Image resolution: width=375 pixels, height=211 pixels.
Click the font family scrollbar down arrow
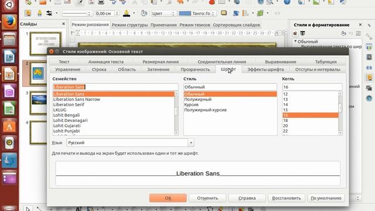coord(176,133)
